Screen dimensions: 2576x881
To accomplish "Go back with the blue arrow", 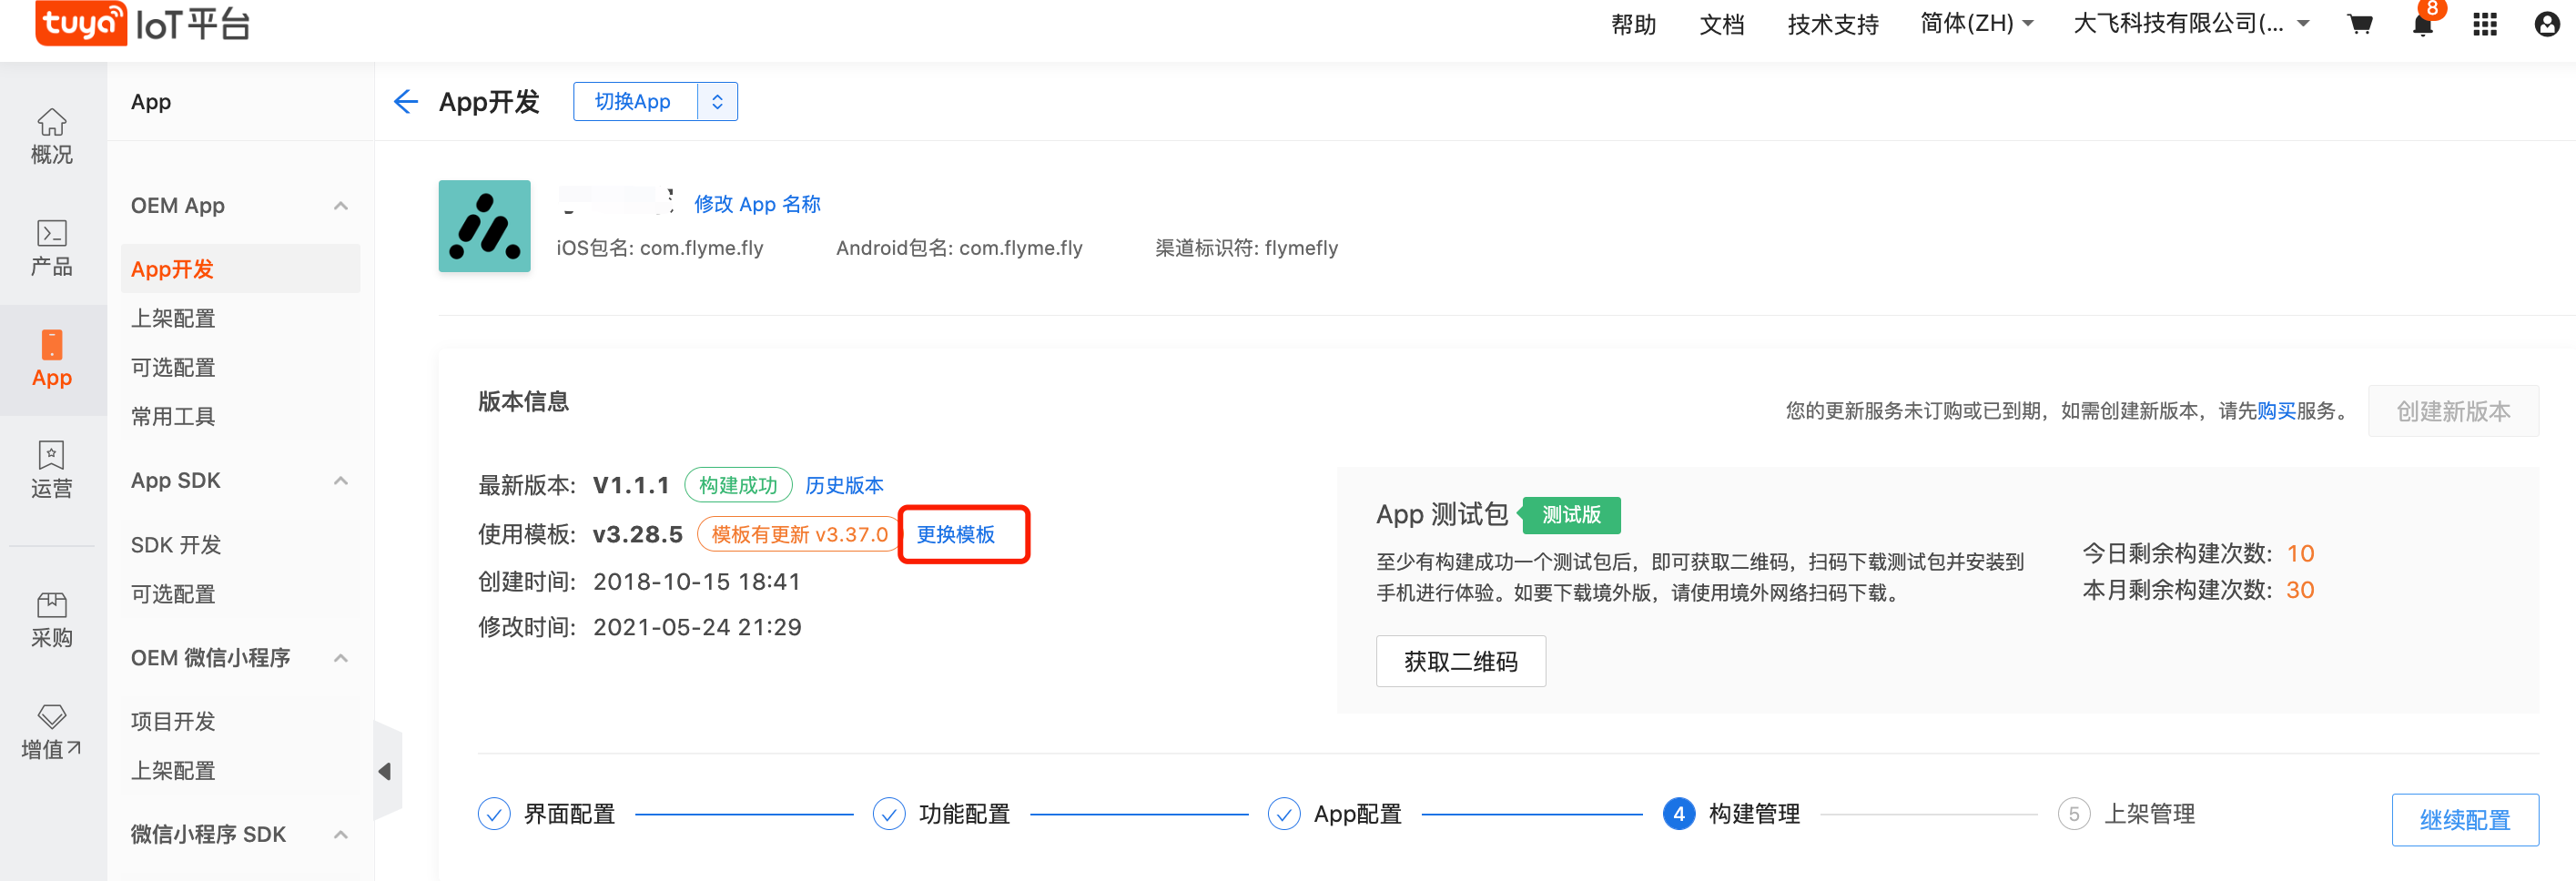I will click(x=405, y=101).
